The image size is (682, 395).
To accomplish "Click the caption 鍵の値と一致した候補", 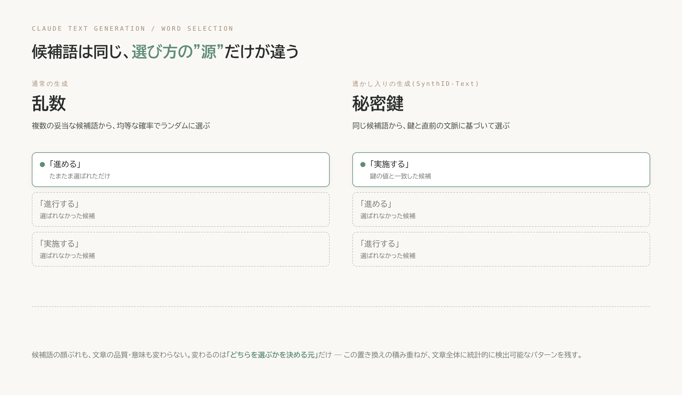I will tap(400, 176).
